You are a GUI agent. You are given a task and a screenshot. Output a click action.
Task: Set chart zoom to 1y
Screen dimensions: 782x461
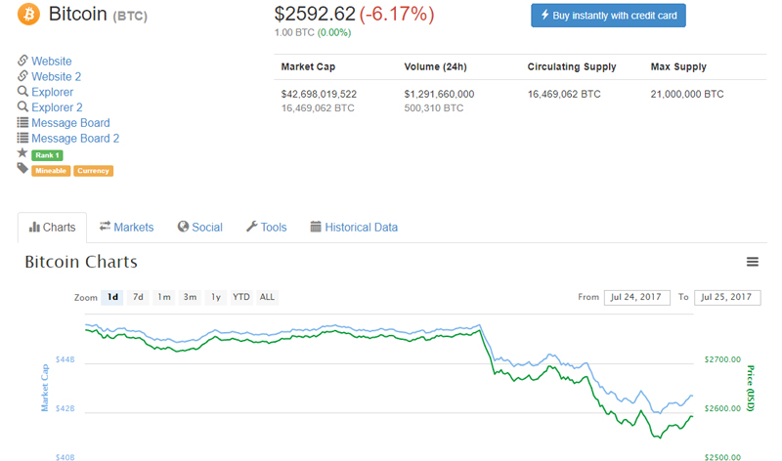click(215, 297)
